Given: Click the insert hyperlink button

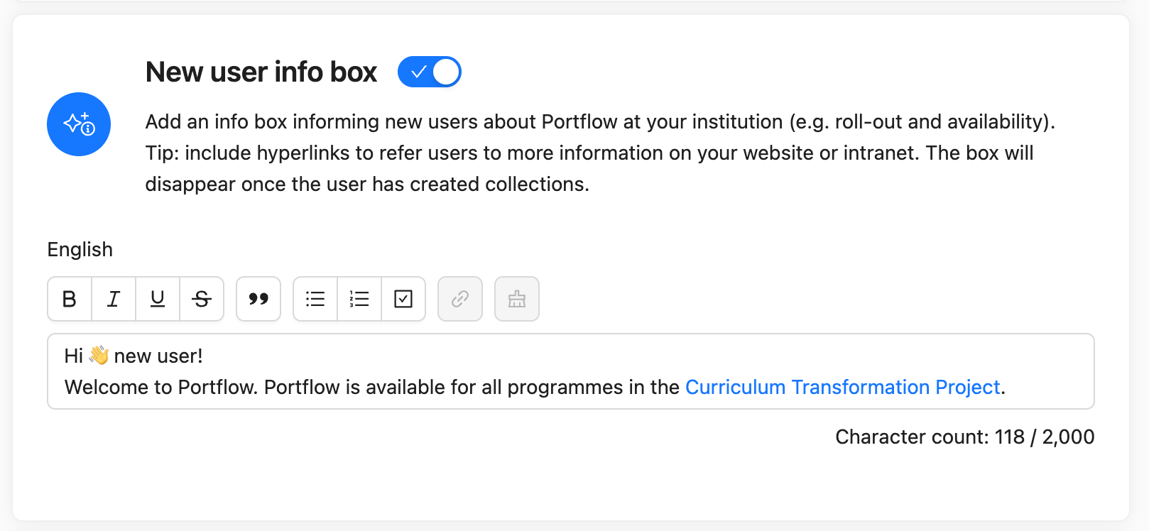Looking at the screenshot, I should pos(460,299).
